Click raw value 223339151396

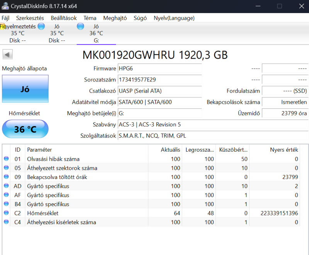[x=279, y=213]
